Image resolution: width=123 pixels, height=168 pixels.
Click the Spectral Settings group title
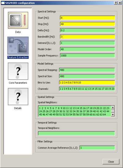click(x=47, y=11)
